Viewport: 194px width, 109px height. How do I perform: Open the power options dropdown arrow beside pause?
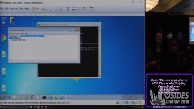(x=37, y=9)
